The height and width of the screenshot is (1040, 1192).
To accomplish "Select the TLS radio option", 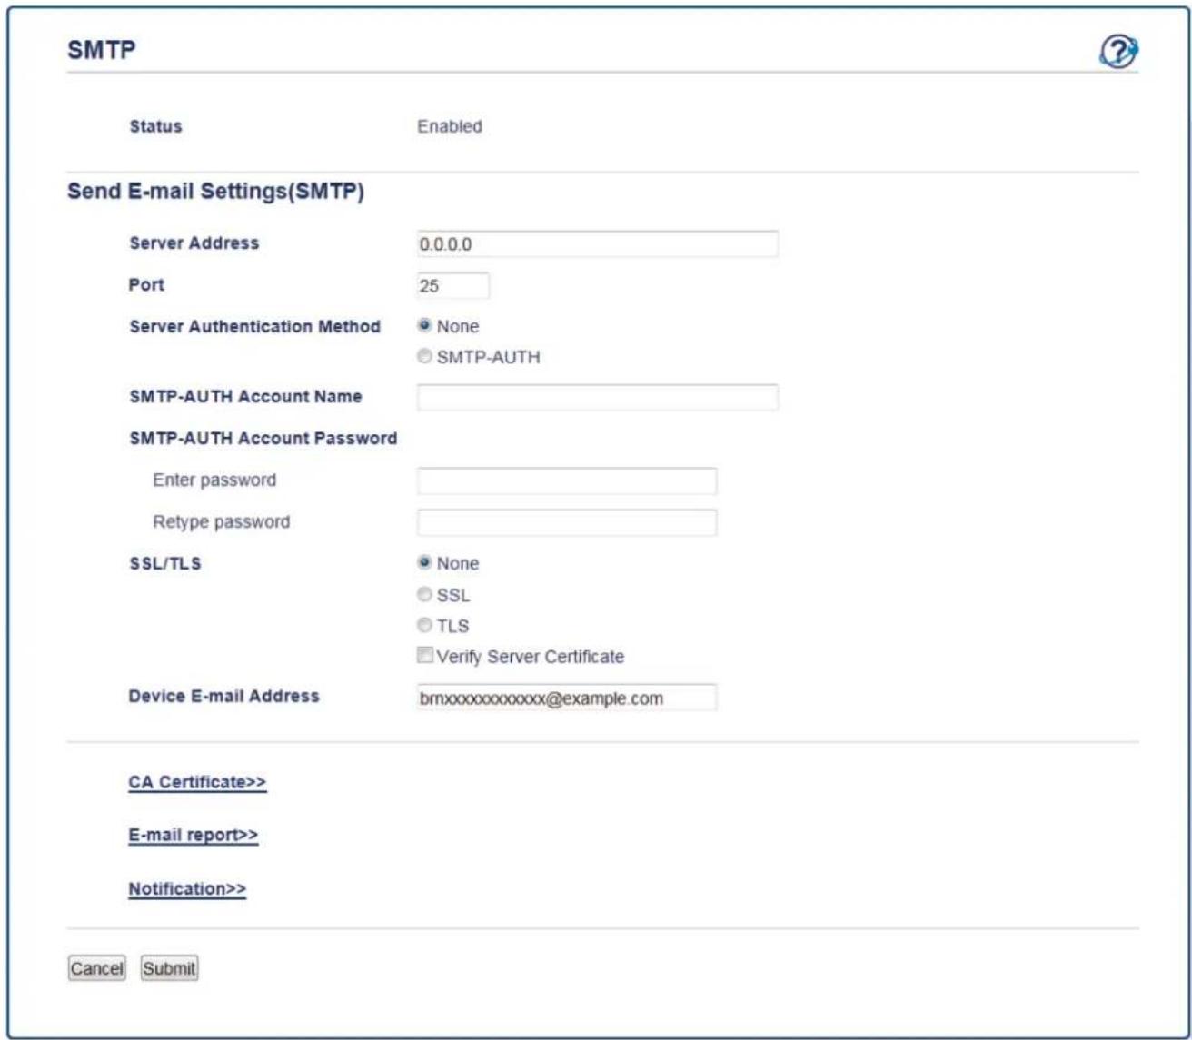I will [x=424, y=626].
